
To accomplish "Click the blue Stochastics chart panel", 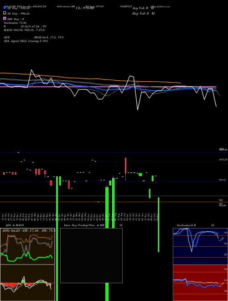I will [x=200, y=246].
